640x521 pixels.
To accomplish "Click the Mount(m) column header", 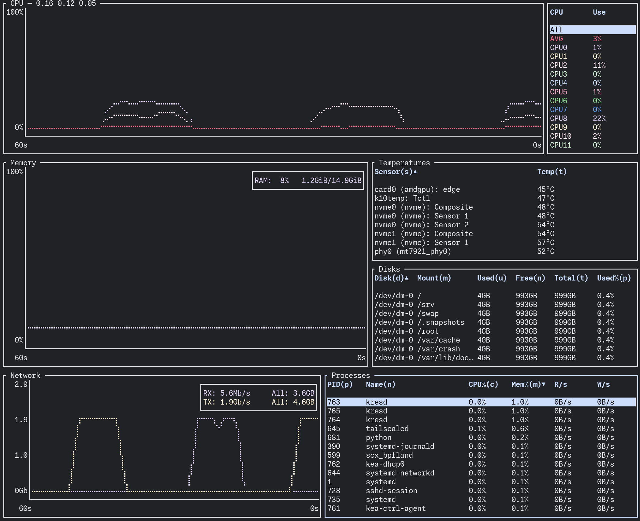I will pos(434,278).
